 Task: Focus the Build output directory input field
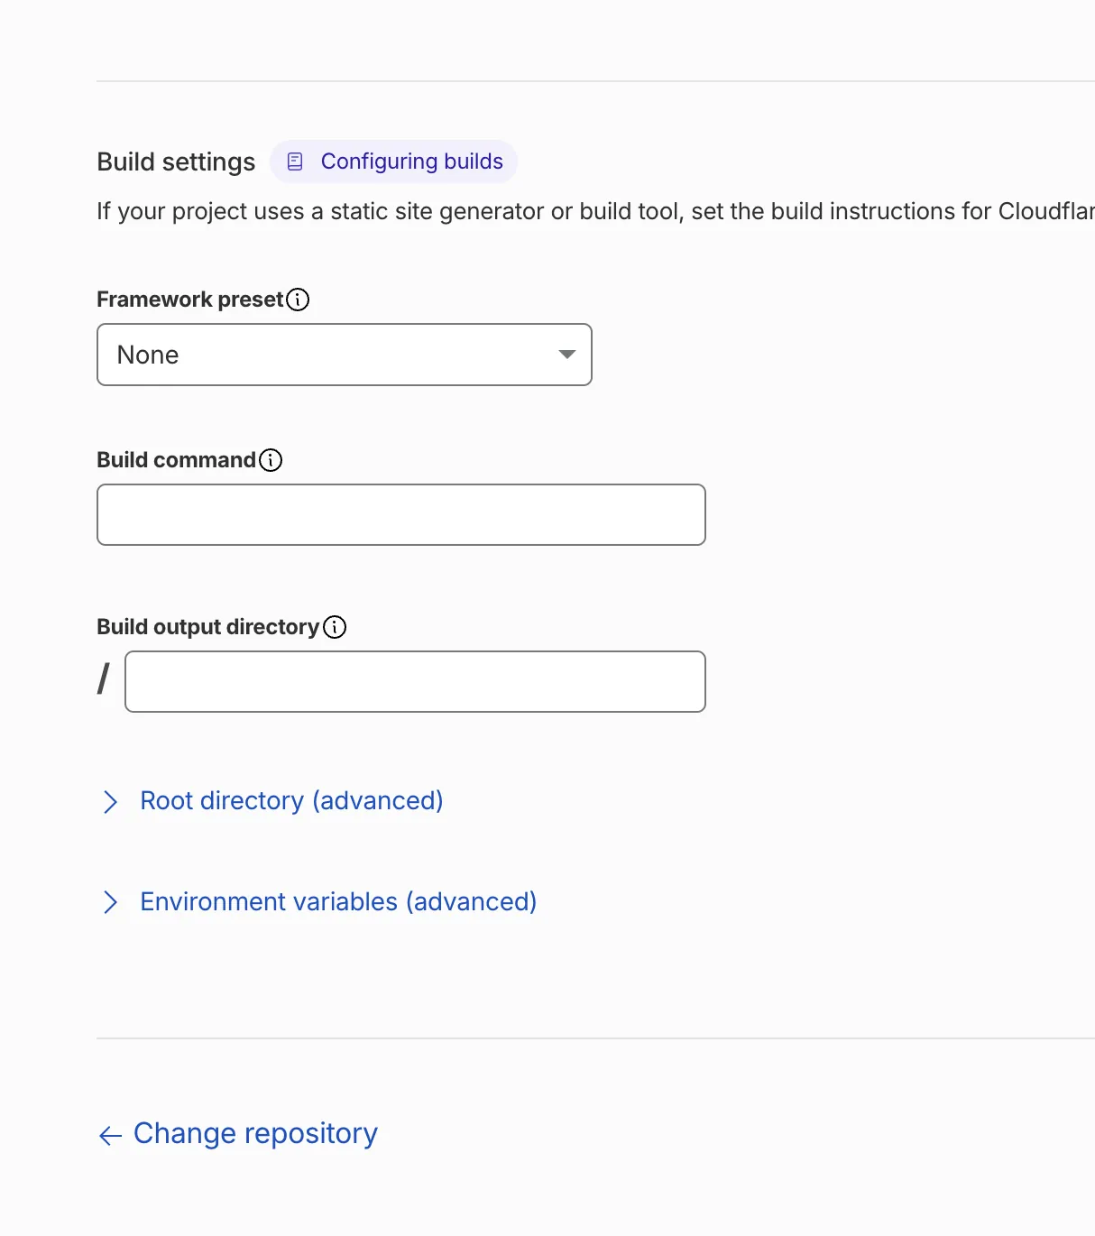click(x=415, y=681)
